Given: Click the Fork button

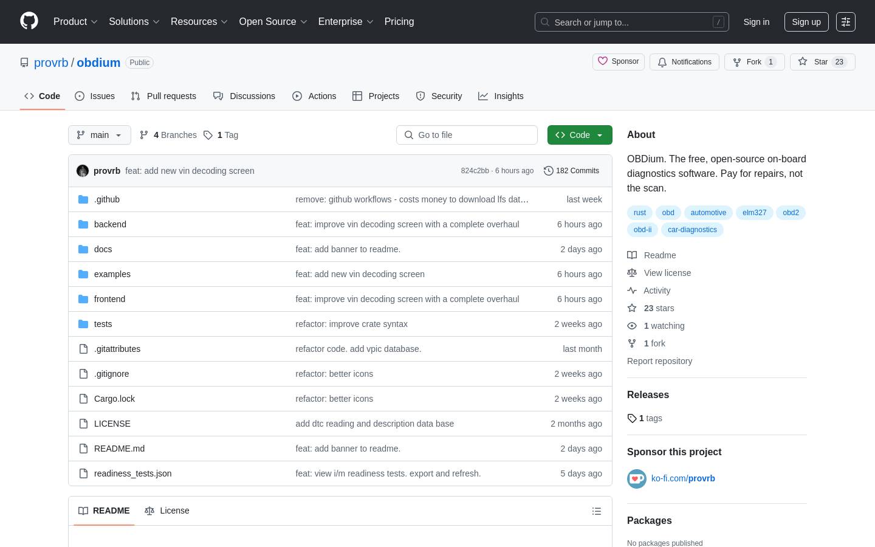Looking at the screenshot, I should [x=755, y=62].
